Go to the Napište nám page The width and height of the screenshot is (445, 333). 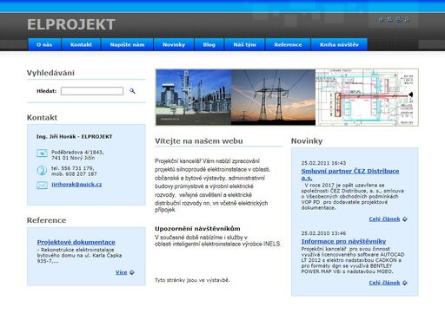127,44
